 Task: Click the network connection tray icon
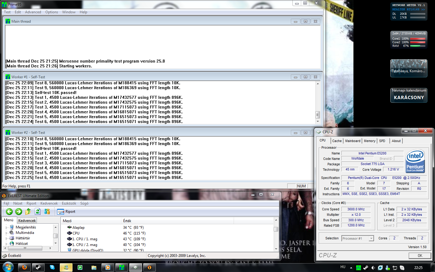395,267
